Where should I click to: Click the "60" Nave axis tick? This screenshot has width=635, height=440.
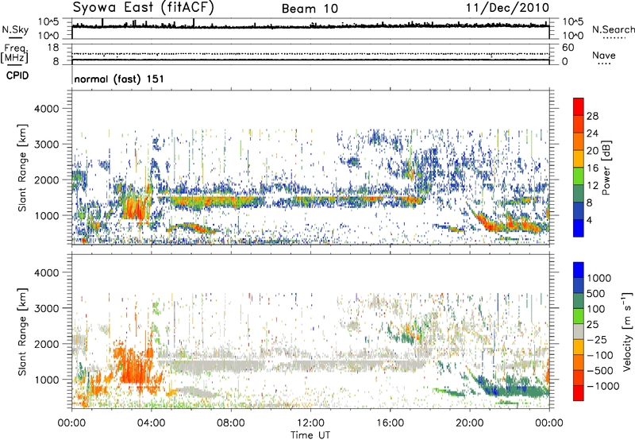568,48
